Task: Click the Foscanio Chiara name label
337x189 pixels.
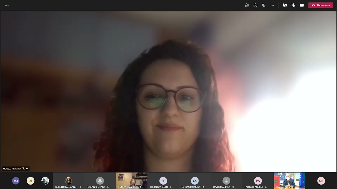Action: point(96,187)
